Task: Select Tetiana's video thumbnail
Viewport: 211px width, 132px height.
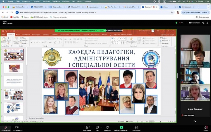Action: [195, 59]
